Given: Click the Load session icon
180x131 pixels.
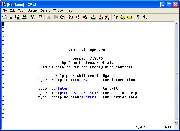Looking at the screenshot, I should tap(94, 17).
